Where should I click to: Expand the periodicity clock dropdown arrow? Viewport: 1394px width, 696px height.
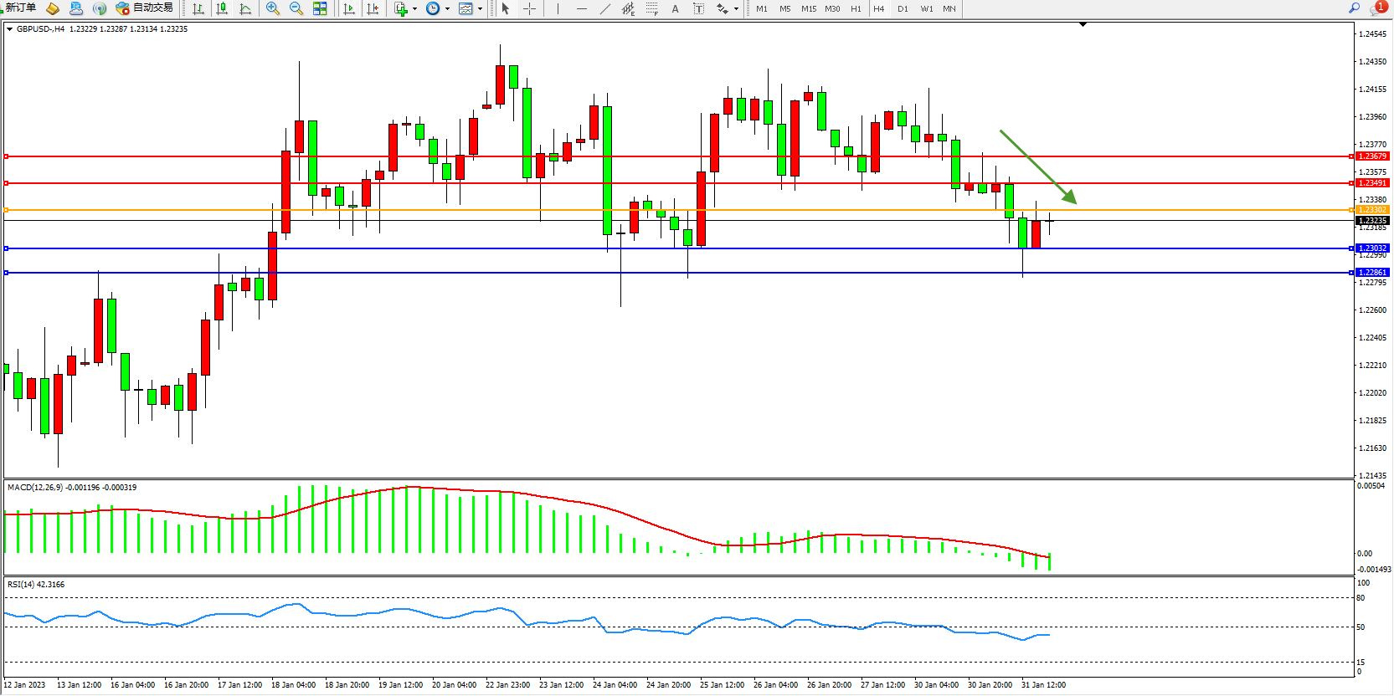[x=447, y=9]
